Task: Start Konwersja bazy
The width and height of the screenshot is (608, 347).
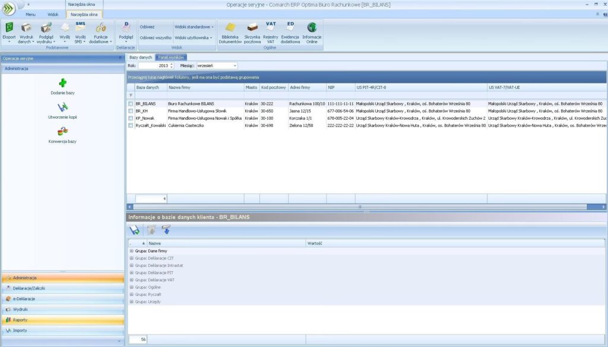Action: [62, 132]
